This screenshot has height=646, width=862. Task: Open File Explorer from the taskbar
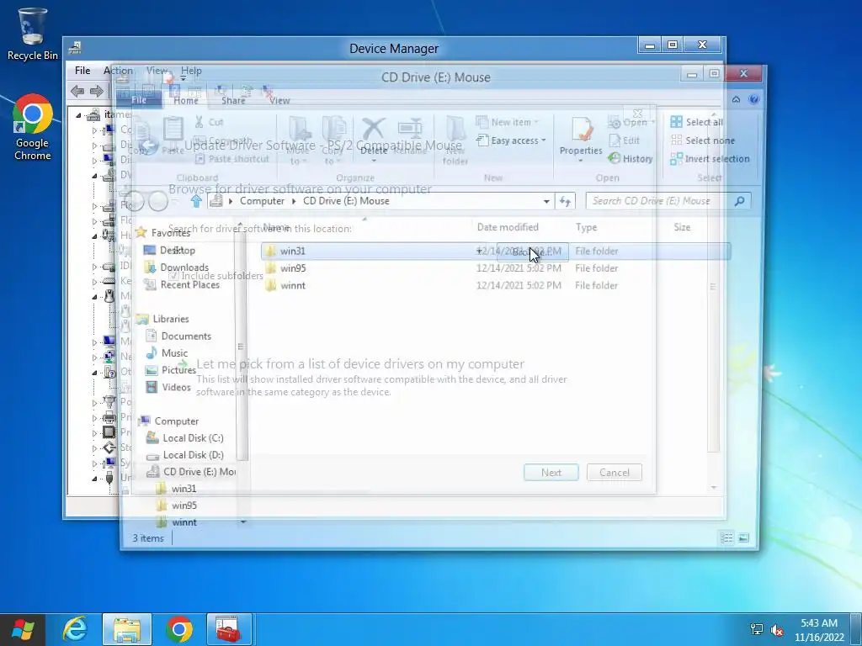tap(127, 629)
